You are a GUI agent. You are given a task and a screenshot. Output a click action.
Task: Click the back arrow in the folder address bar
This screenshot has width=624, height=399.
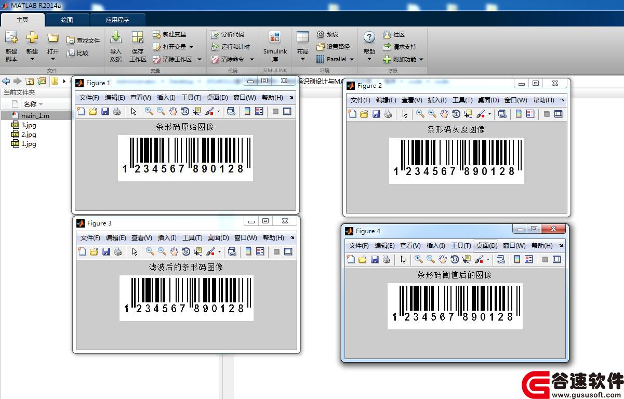click(6, 81)
